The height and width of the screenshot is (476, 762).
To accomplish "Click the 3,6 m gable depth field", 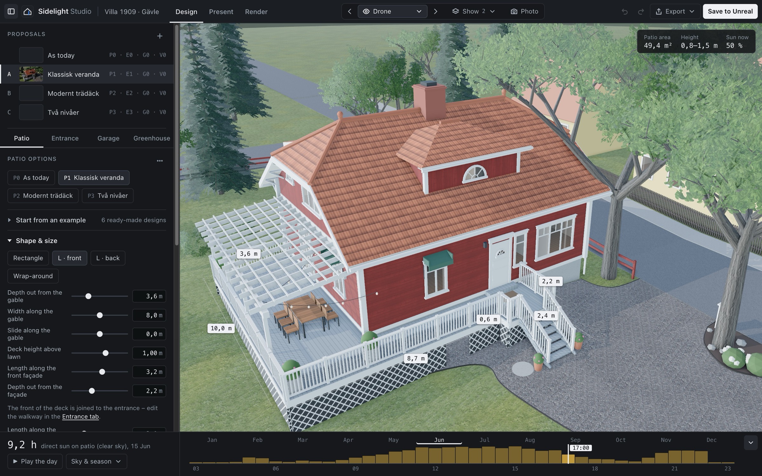I will [x=149, y=296].
